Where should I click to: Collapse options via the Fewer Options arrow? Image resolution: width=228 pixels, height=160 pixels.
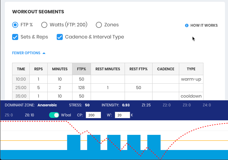(x=44, y=53)
